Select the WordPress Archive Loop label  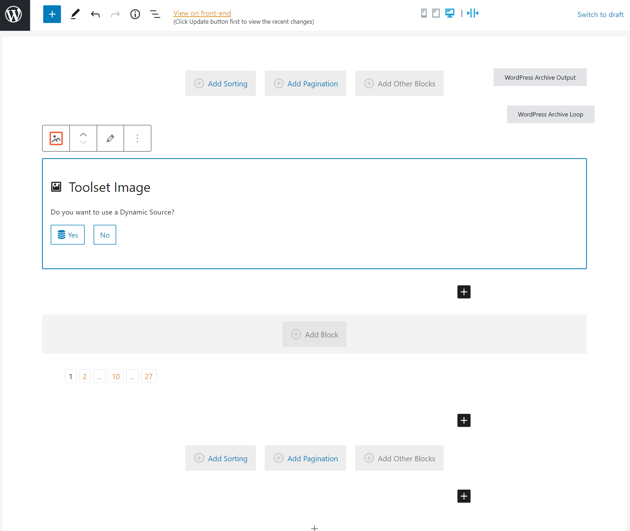point(551,114)
